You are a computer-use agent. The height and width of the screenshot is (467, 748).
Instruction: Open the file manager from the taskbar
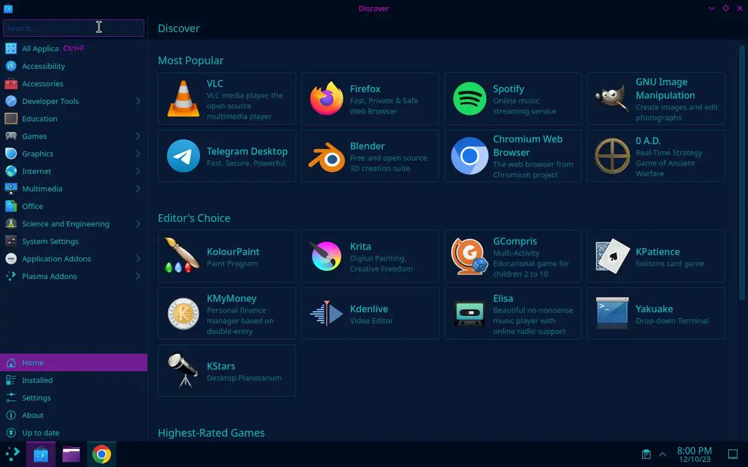[x=71, y=454]
